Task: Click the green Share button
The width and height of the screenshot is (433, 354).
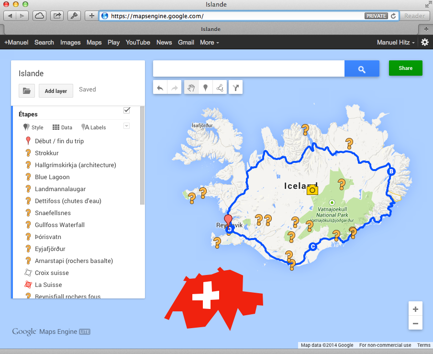Action: [405, 68]
